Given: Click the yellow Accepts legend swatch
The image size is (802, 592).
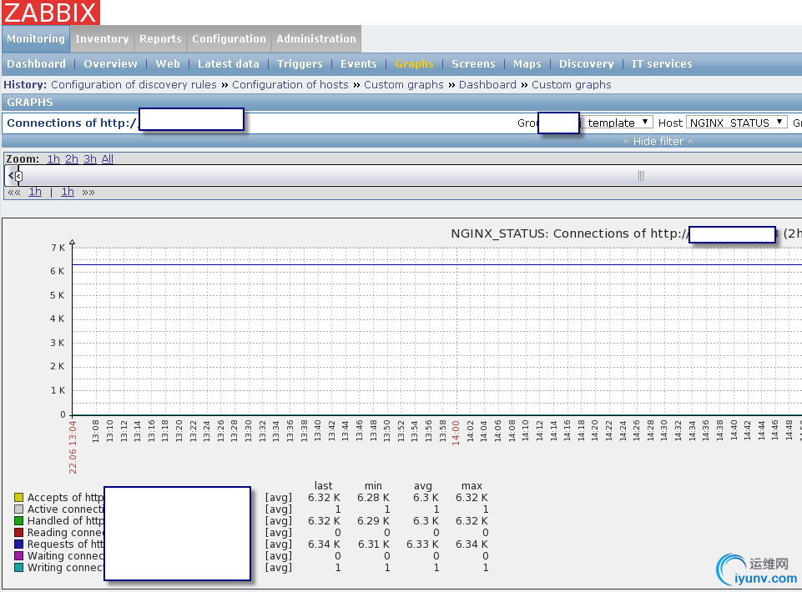Looking at the screenshot, I should [x=18, y=498].
